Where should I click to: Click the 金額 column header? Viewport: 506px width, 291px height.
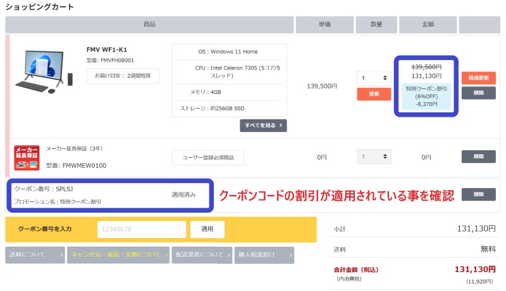428,25
